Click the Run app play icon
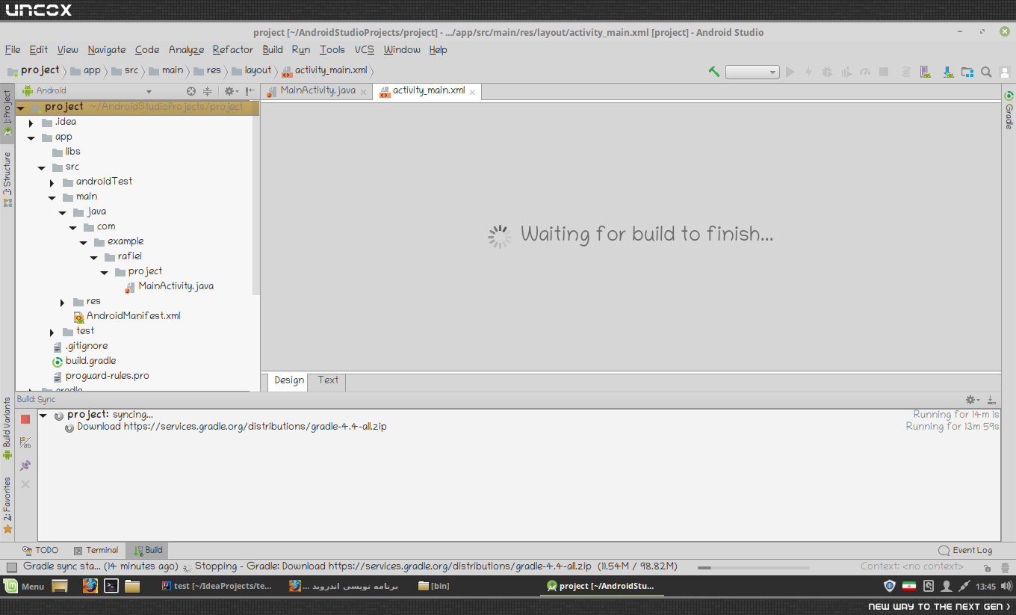Viewport: 1016px width, 615px height. pyautogui.click(x=790, y=72)
